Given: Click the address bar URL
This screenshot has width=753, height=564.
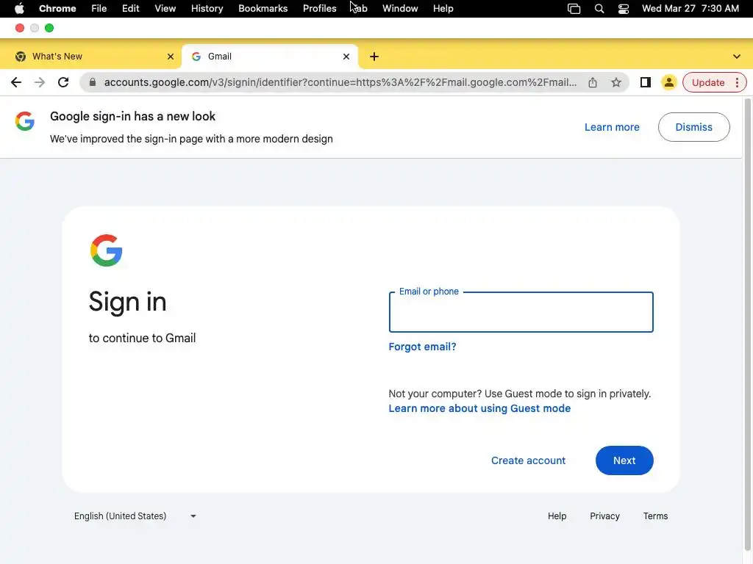Looking at the screenshot, I should pyautogui.click(x=340, y=82).
